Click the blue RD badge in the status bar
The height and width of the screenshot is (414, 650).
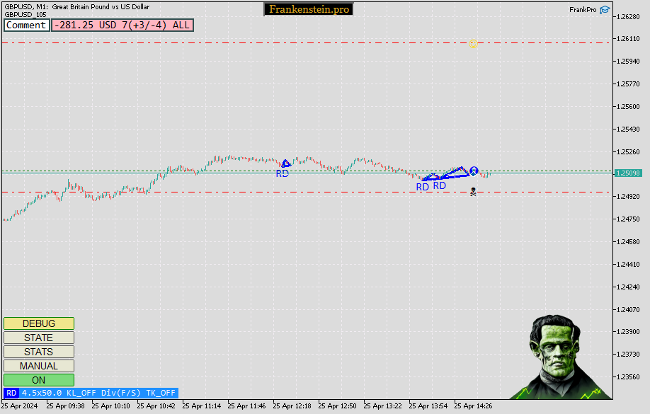tap(10, 393)
